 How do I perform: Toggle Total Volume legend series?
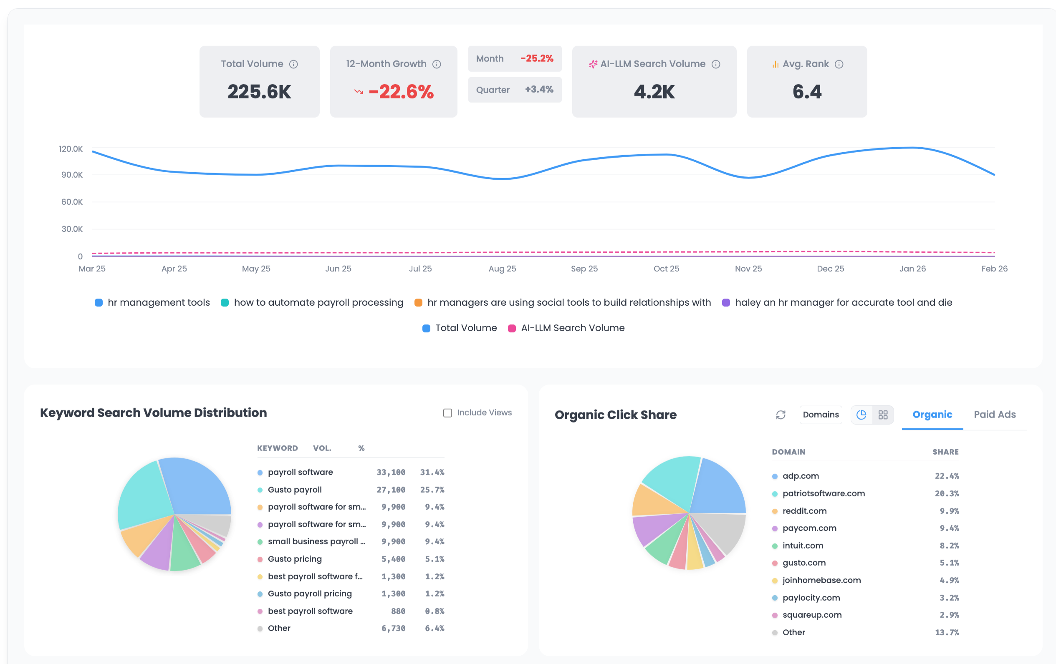[x=459, y=328]
